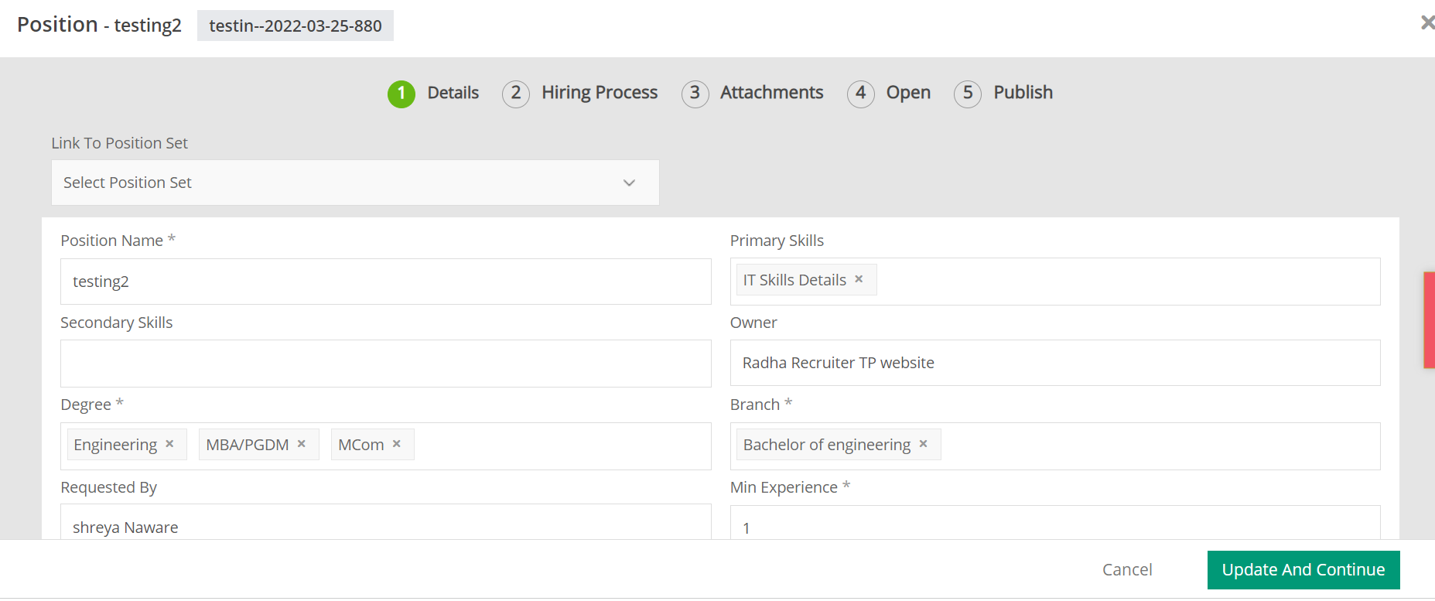
Task: Click the Position Name text field
Action: (x=385, y=282)
